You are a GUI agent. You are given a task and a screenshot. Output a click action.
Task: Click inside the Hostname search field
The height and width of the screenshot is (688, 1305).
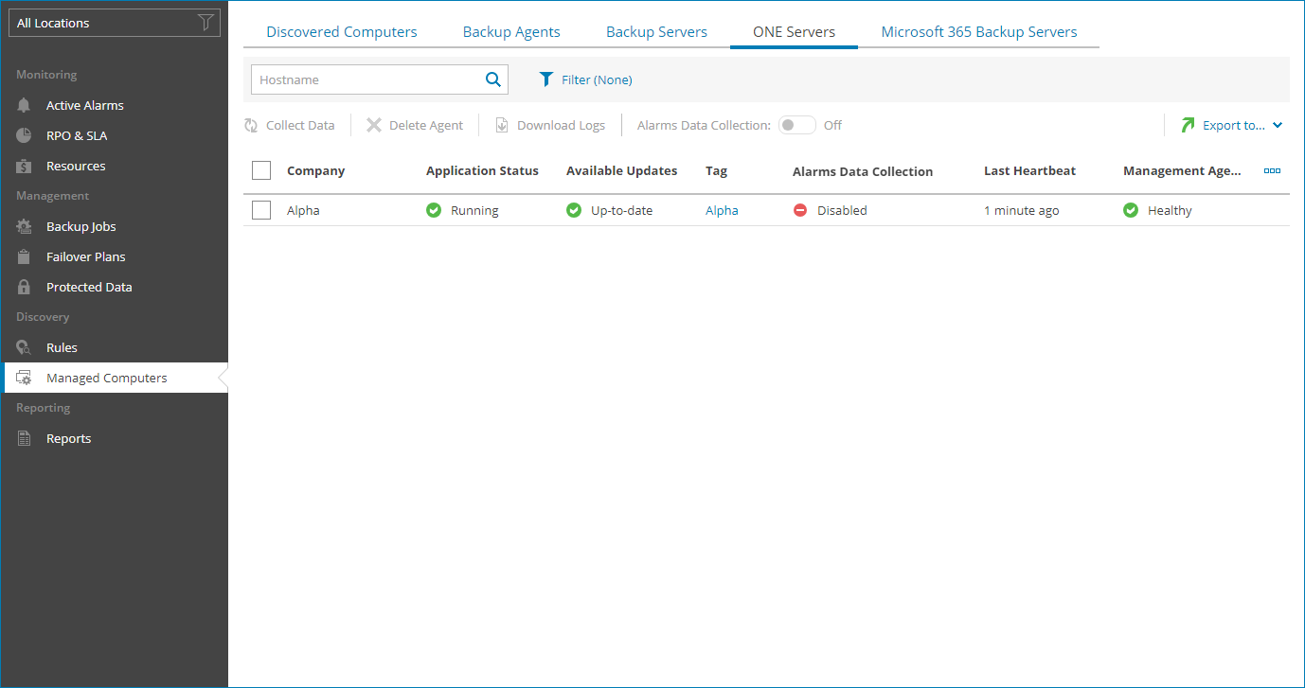[369, 79]
